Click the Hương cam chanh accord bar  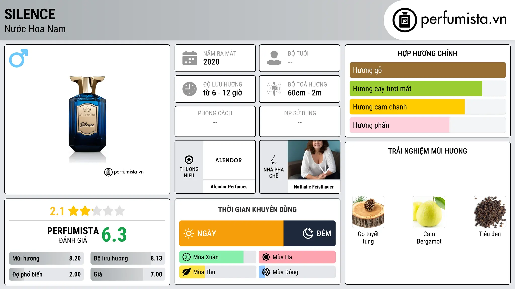click(x=427, y=107)
